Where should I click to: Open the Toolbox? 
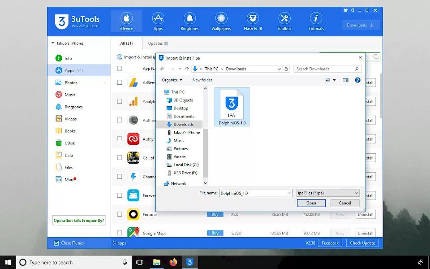[284, 21]
